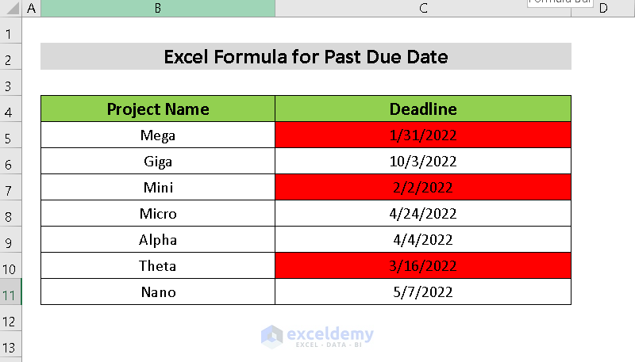
Task: Click the 'Nano' project cell
Action: tap(158, 292)
